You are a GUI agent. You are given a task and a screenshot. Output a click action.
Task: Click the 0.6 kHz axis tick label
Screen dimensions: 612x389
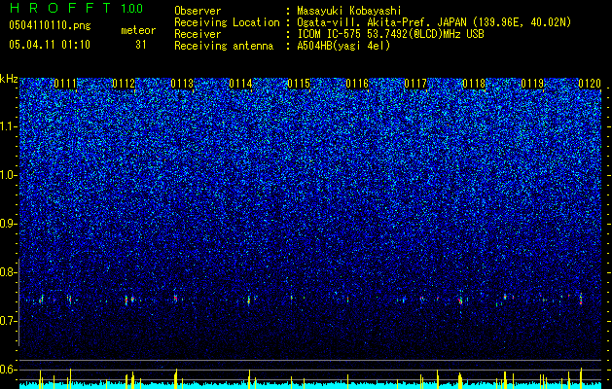coord(8,370)
